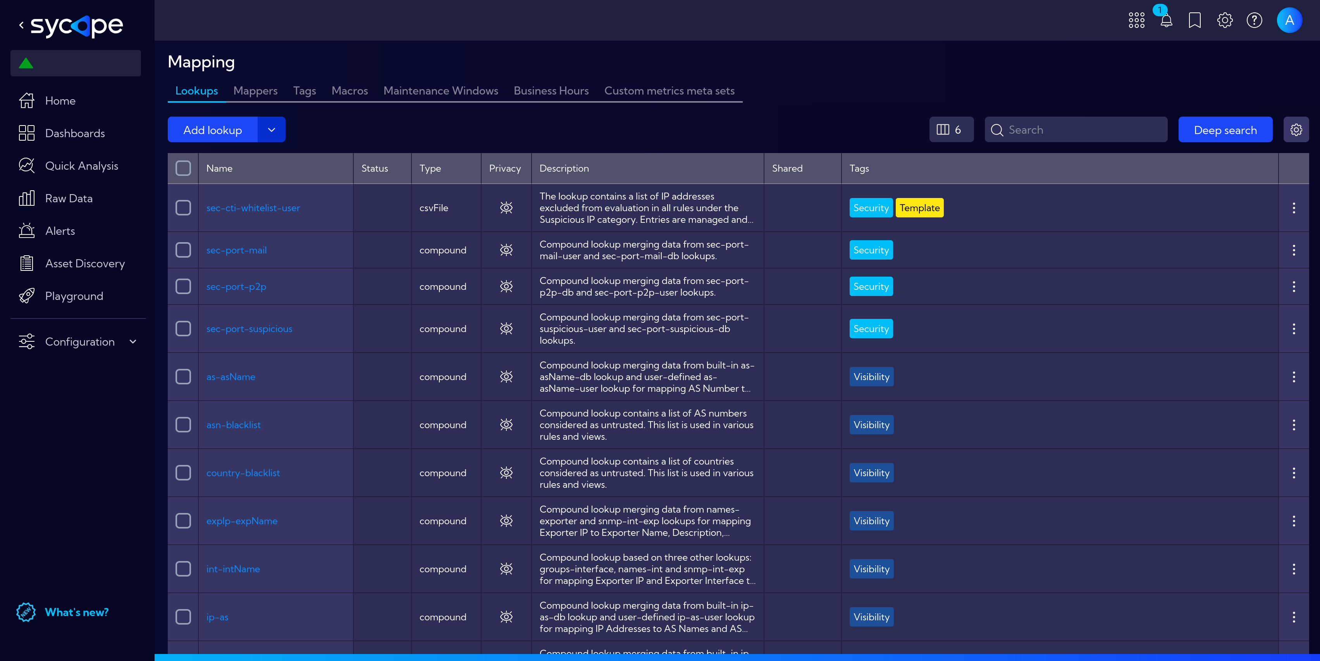Open row menu for as-asName
The width and height of the screenshot is (1320, 661).
(1293, 377)
